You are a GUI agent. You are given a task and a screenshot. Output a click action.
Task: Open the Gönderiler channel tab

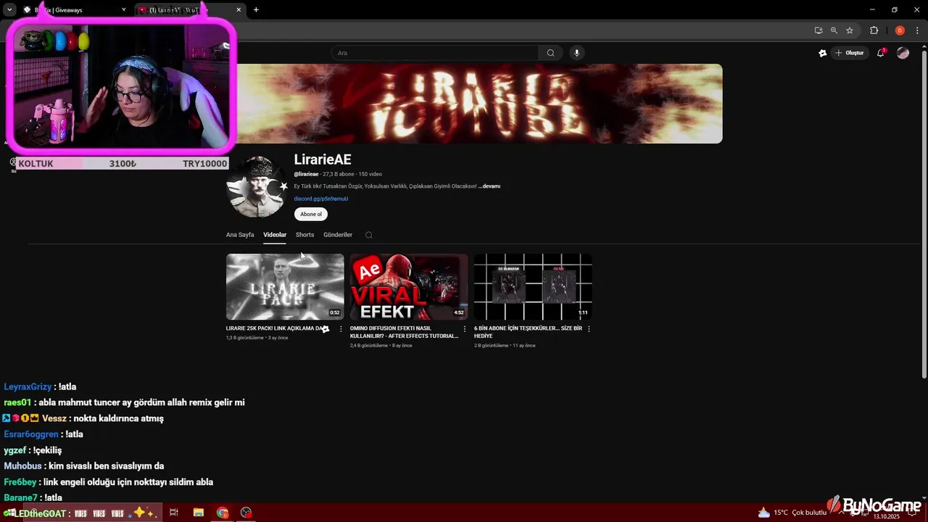coord(338,235)
